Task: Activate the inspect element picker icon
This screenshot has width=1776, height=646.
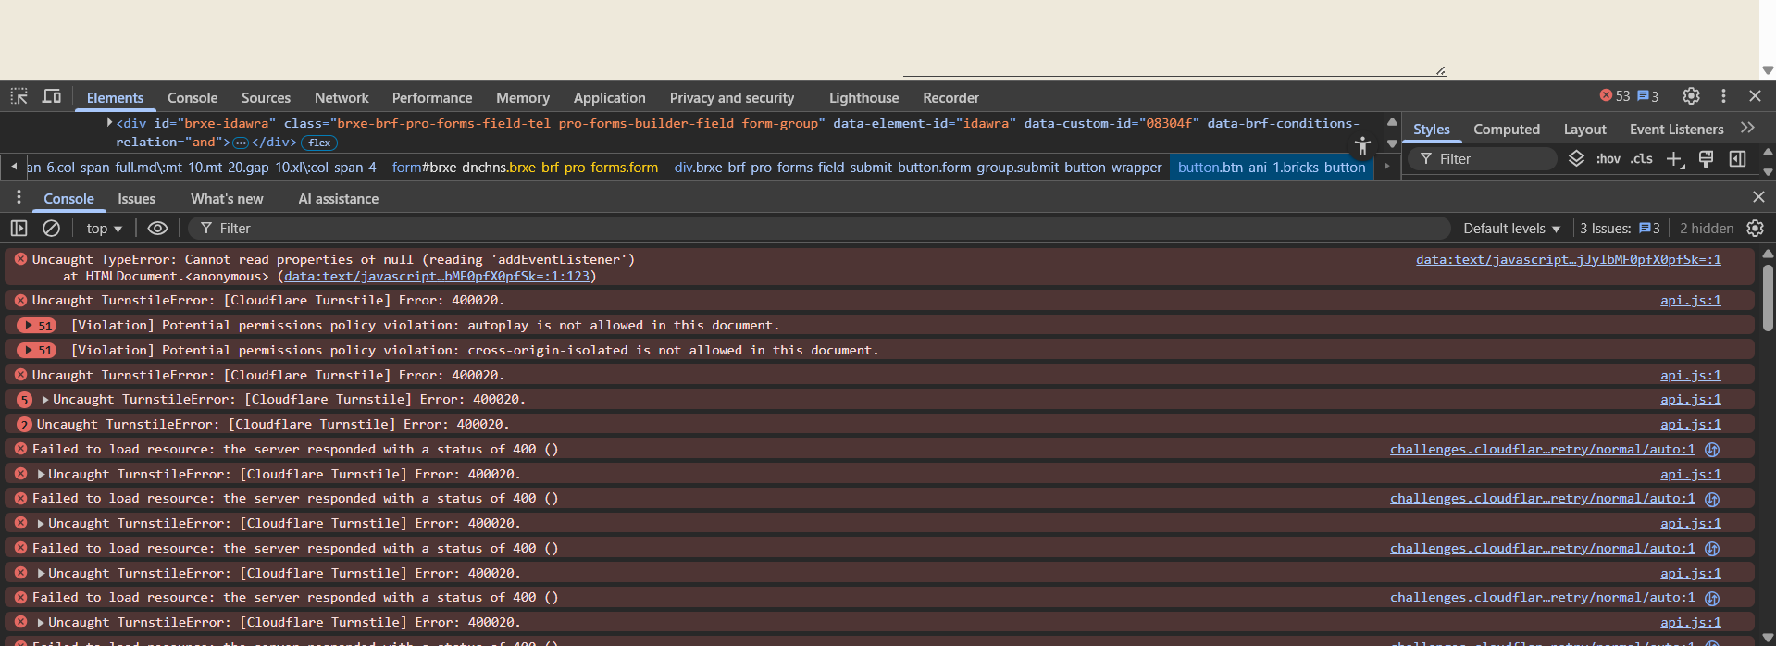Action: point(19,96)
